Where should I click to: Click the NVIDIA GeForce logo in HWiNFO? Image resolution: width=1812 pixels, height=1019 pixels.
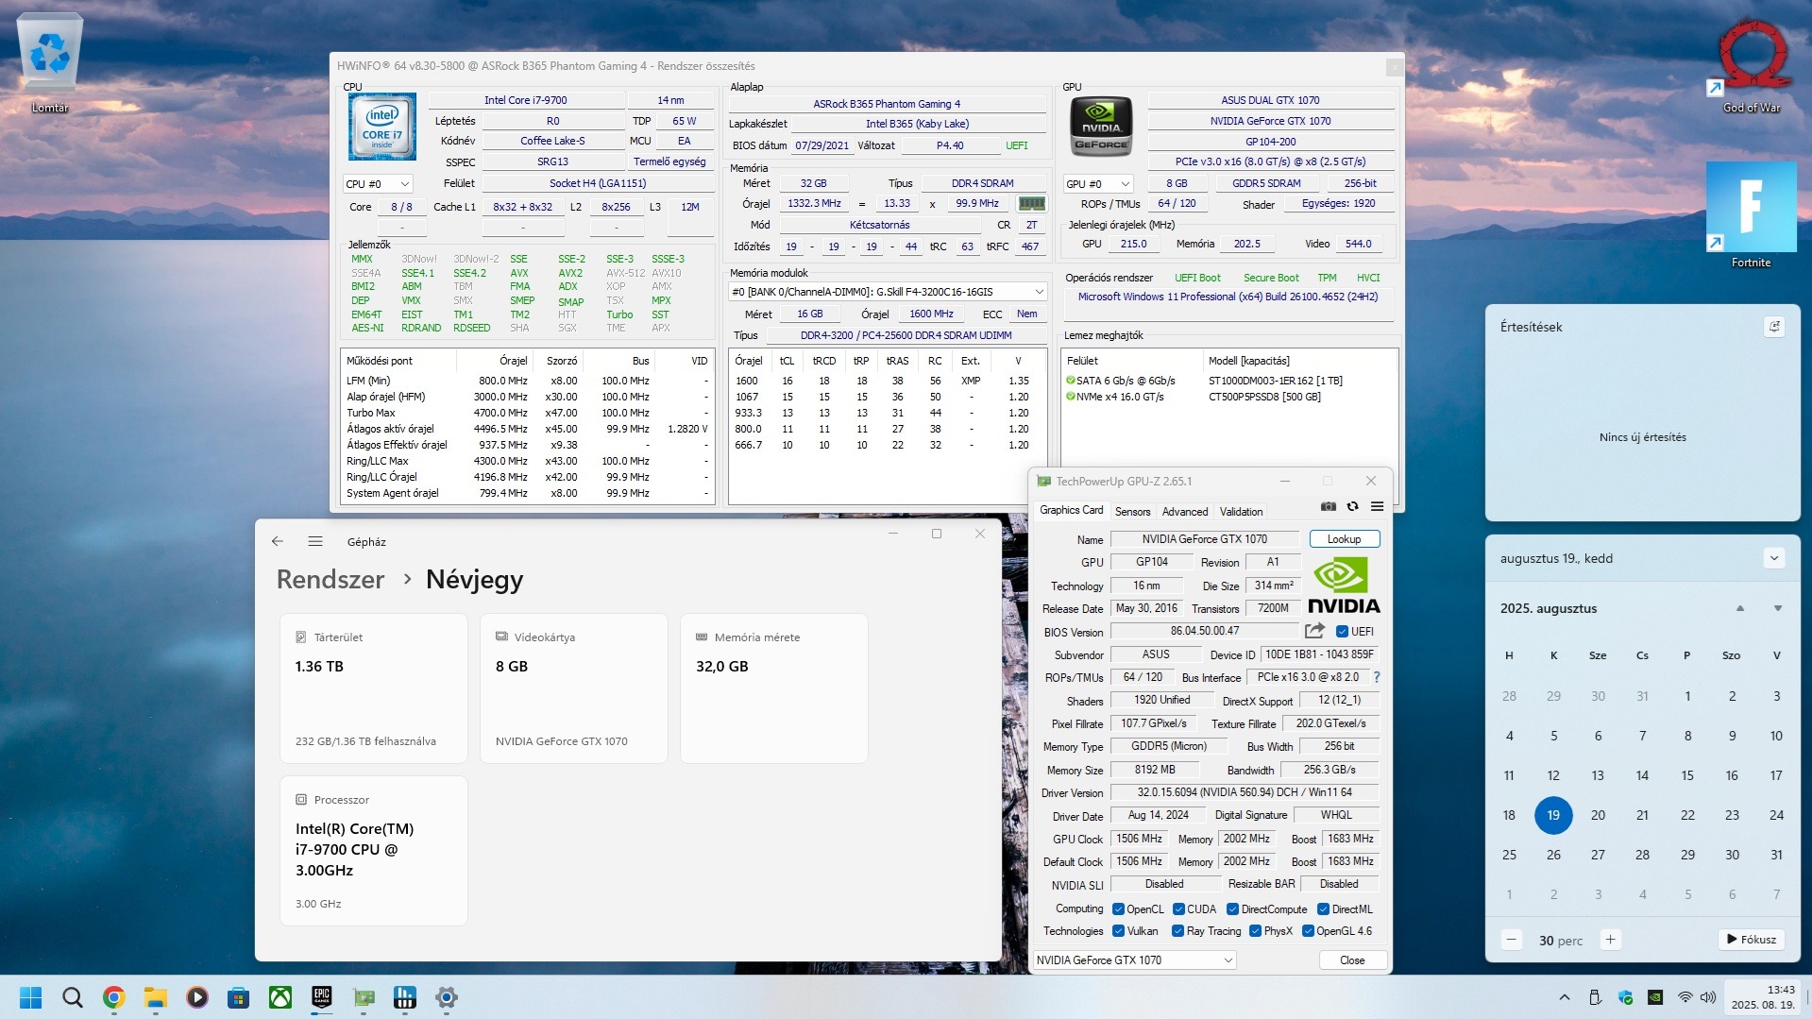pyautogui.click(x=1101, y=126)
